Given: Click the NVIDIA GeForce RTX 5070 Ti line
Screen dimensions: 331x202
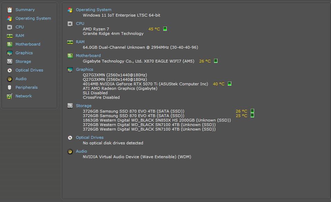Looking at the screenshot, I should pos(145,84).
